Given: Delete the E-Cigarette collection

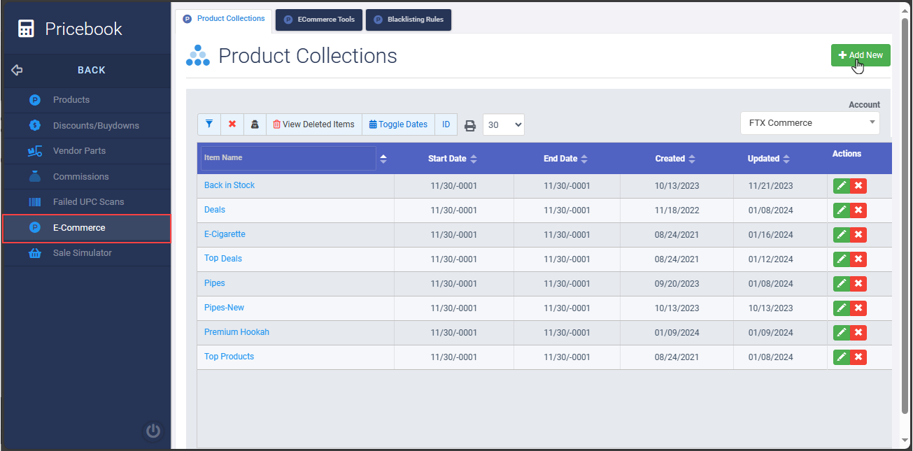Looking at the screenshot, I should click(x=858, y=235).
